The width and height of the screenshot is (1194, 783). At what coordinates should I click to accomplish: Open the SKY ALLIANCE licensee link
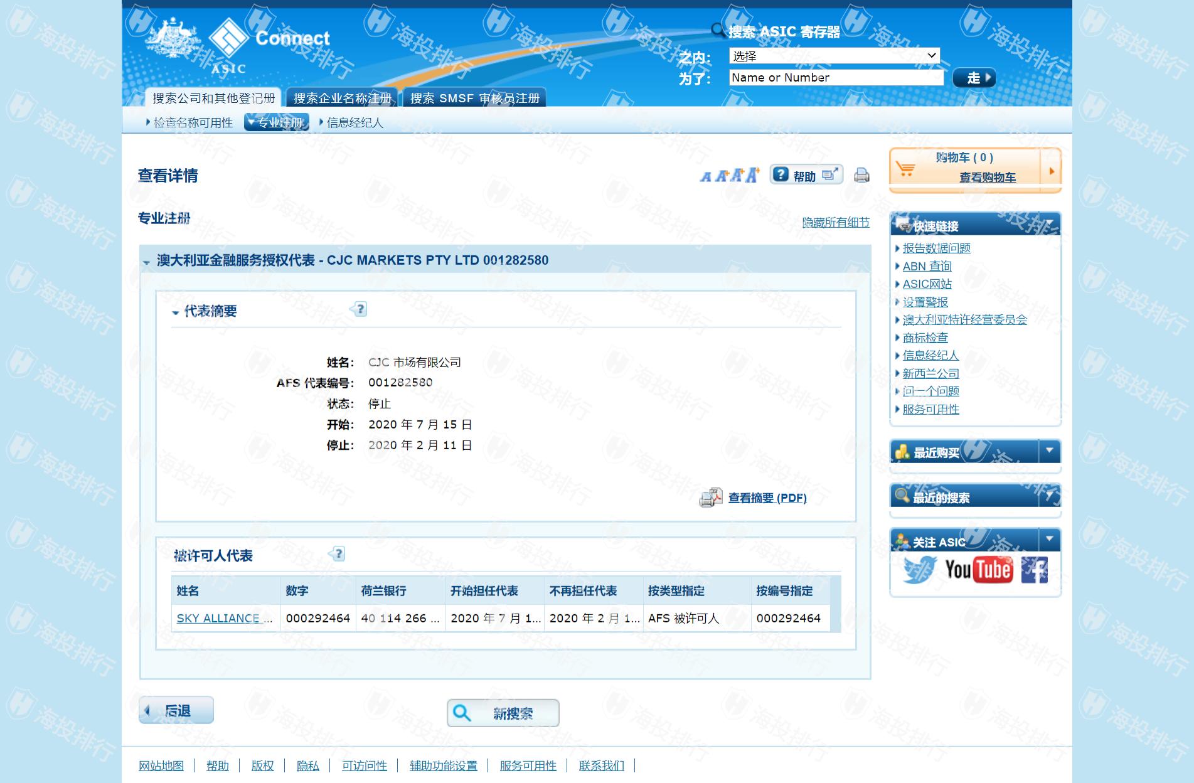pos(224,618)
